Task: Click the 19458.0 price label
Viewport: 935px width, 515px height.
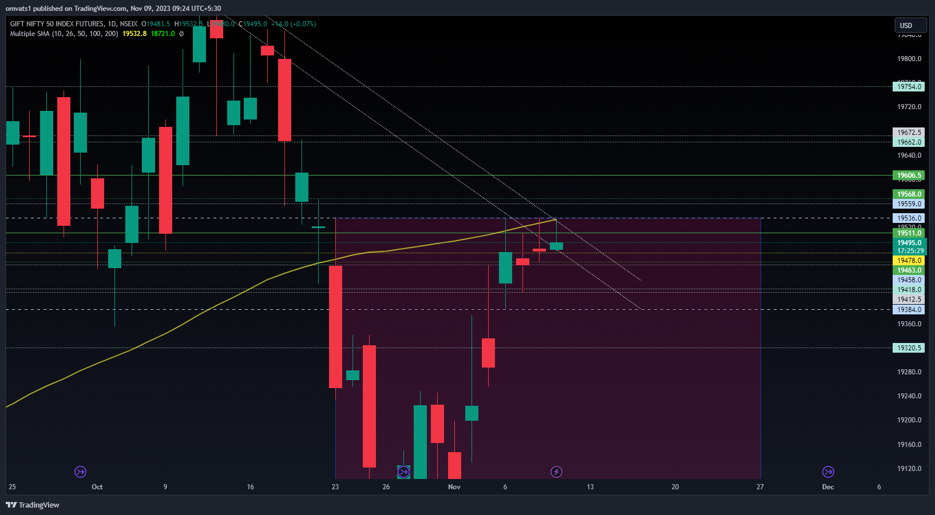Action: click(x=909, y=280)
